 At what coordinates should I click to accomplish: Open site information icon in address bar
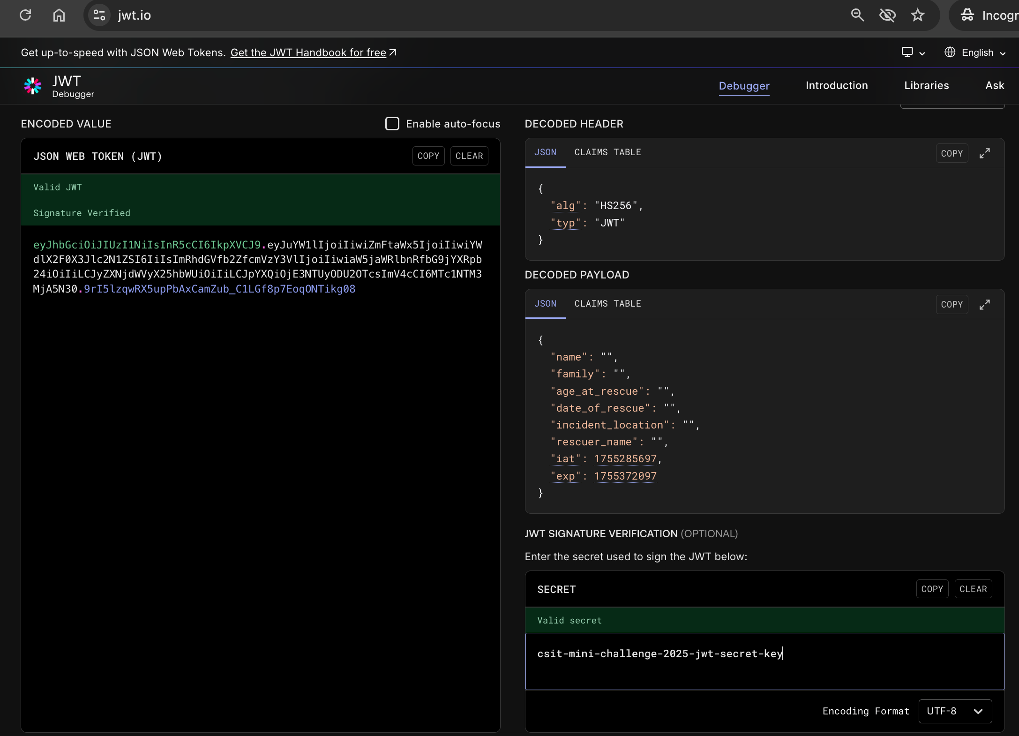(99, 15)
